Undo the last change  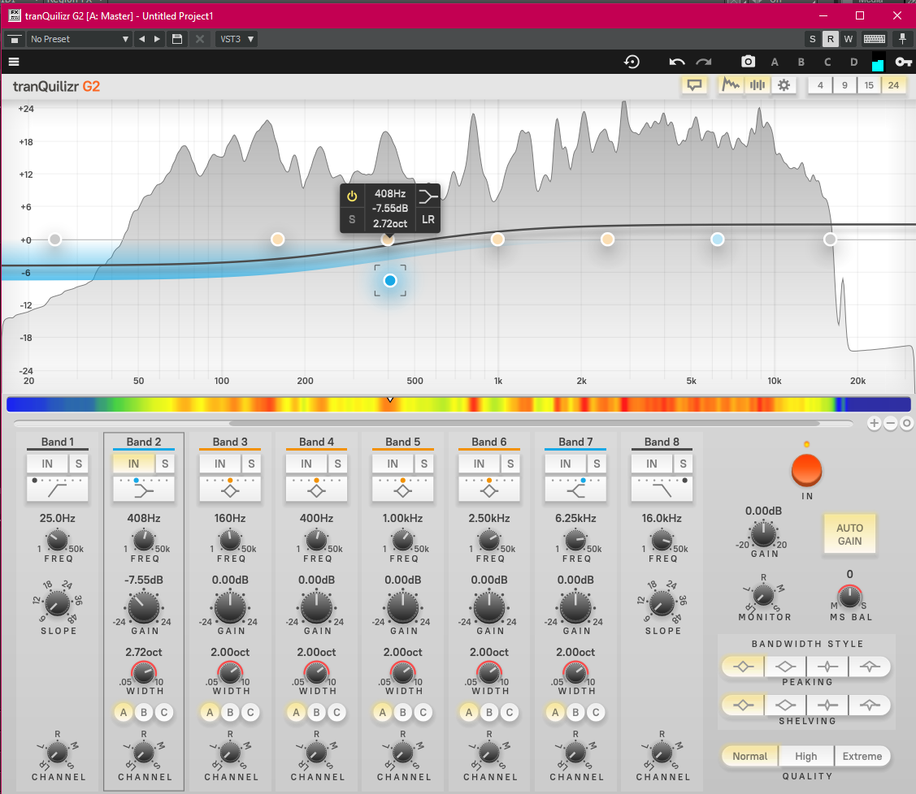[676, 62]
